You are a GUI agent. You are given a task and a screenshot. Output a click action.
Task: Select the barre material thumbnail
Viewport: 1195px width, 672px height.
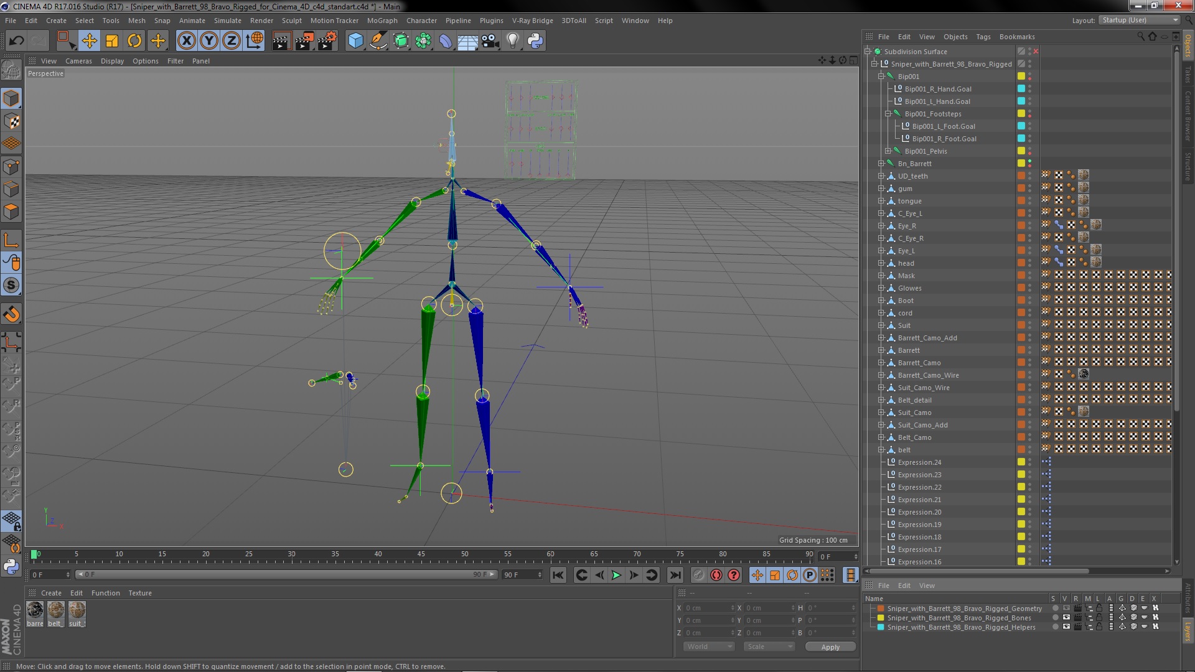[35, 610]
